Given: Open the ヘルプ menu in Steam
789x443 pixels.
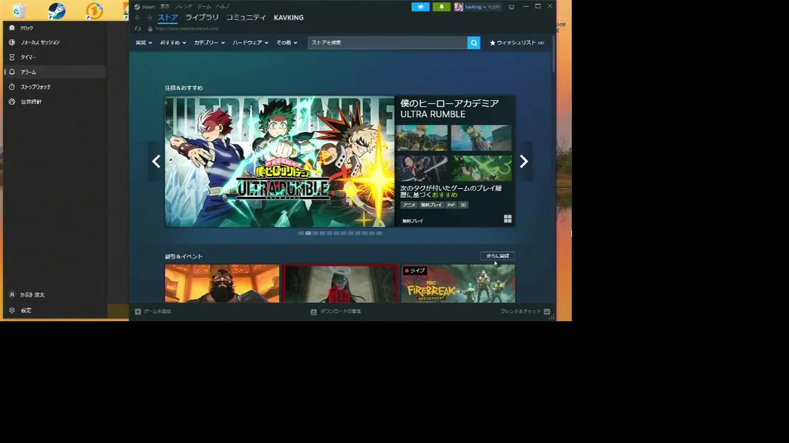Looking at the screenshot, I should tap(223, 6).
